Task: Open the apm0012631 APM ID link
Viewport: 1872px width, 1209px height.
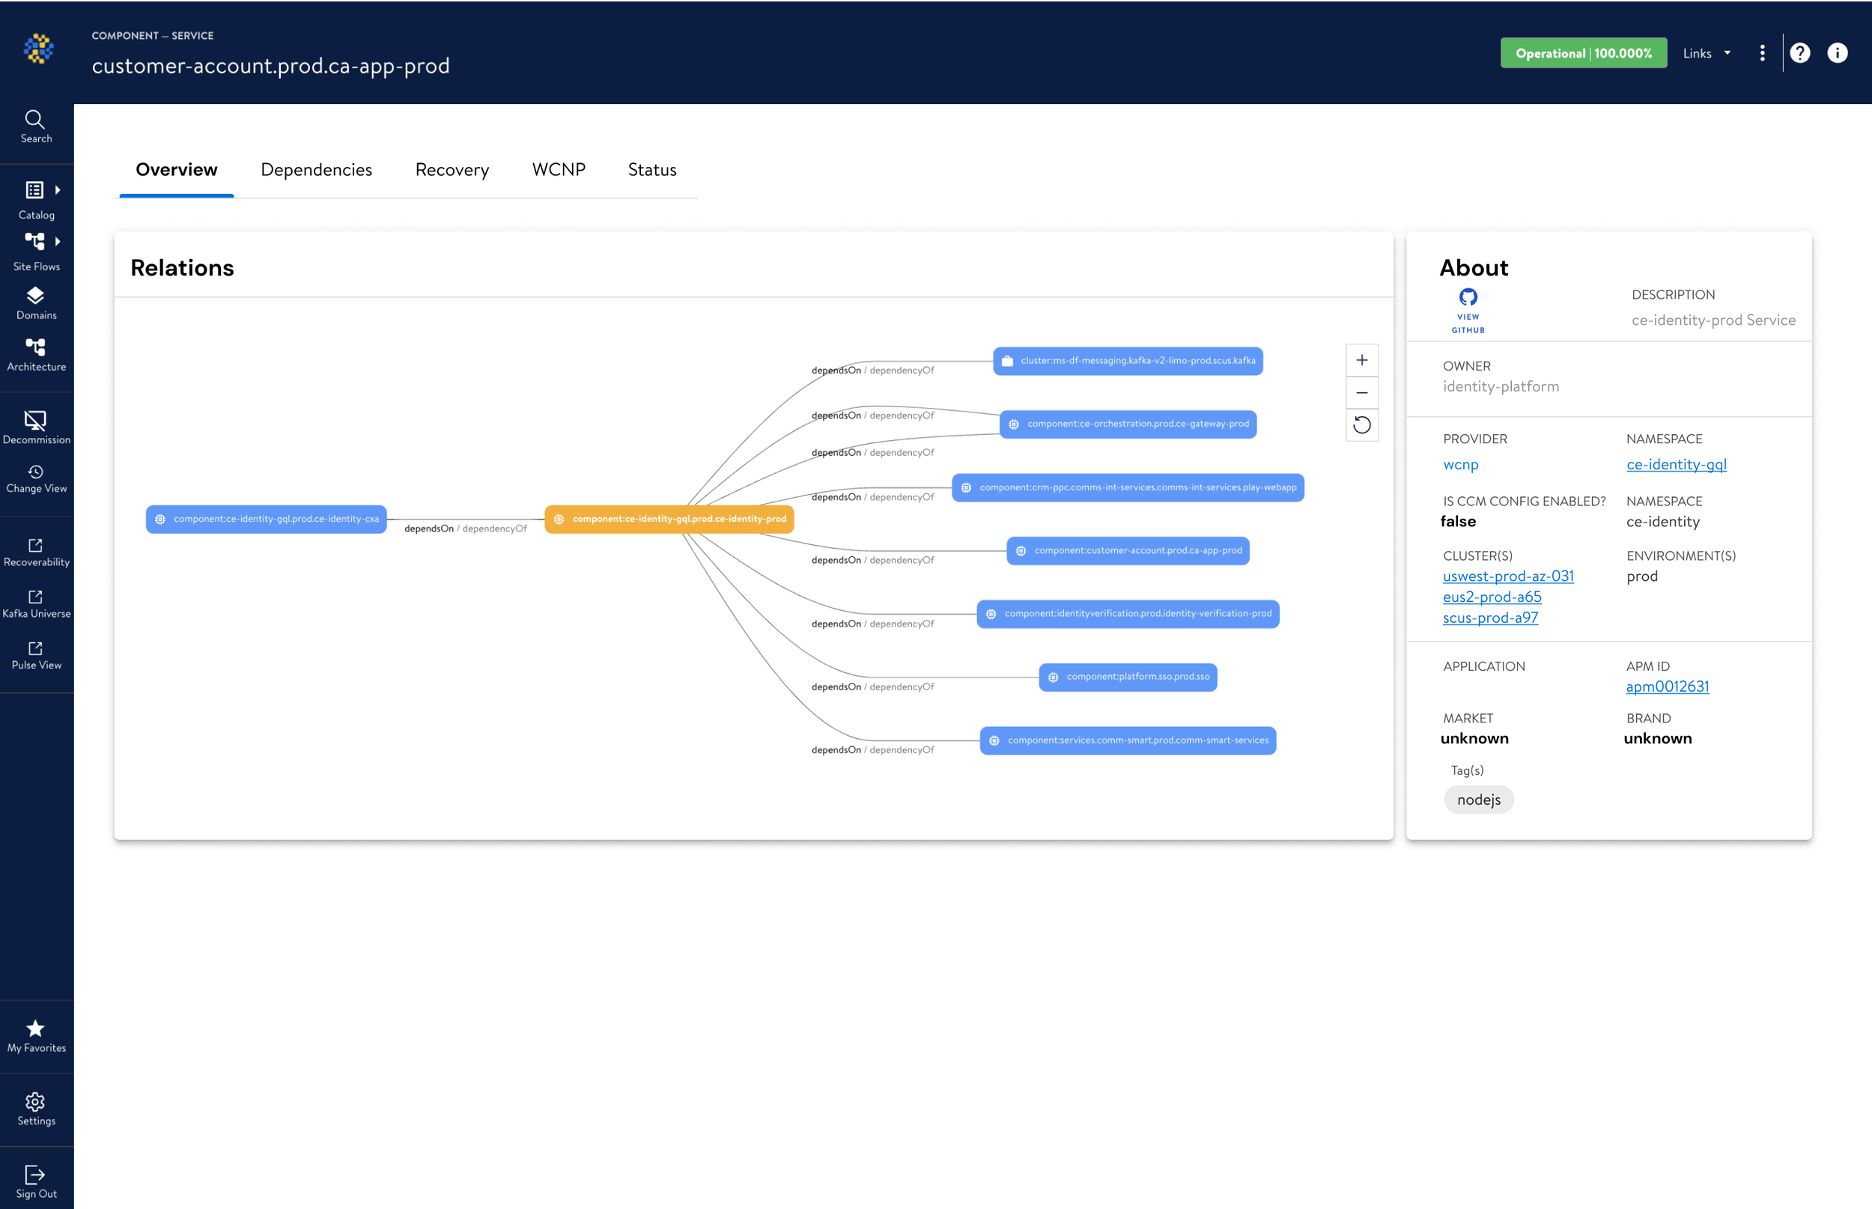Action: tap(1667, 687)
